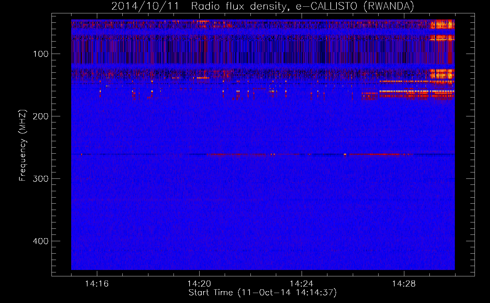Click the 14:28 time tick label
This screenshot has width=490, height=303.
(x=404, y=284)
